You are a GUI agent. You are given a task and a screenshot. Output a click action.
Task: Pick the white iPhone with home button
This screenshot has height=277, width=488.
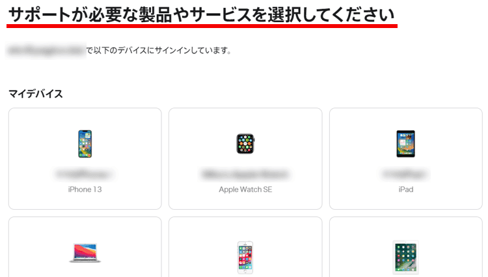pos(245,257)
